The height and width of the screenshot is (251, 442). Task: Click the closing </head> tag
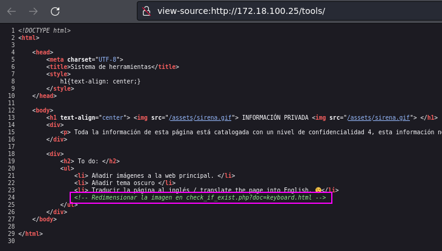pyautogui.click(x=44, y=96)
